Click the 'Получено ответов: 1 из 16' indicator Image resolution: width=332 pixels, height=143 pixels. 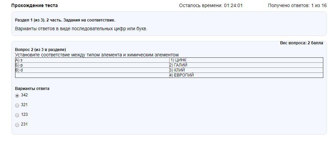pyautogui.click(x=297, y=5)
